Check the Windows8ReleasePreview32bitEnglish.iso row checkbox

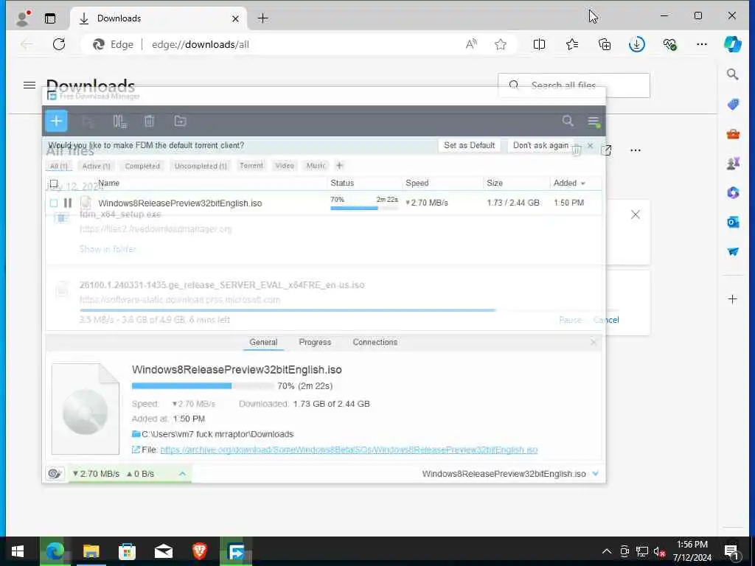click(x=54, y=203)
